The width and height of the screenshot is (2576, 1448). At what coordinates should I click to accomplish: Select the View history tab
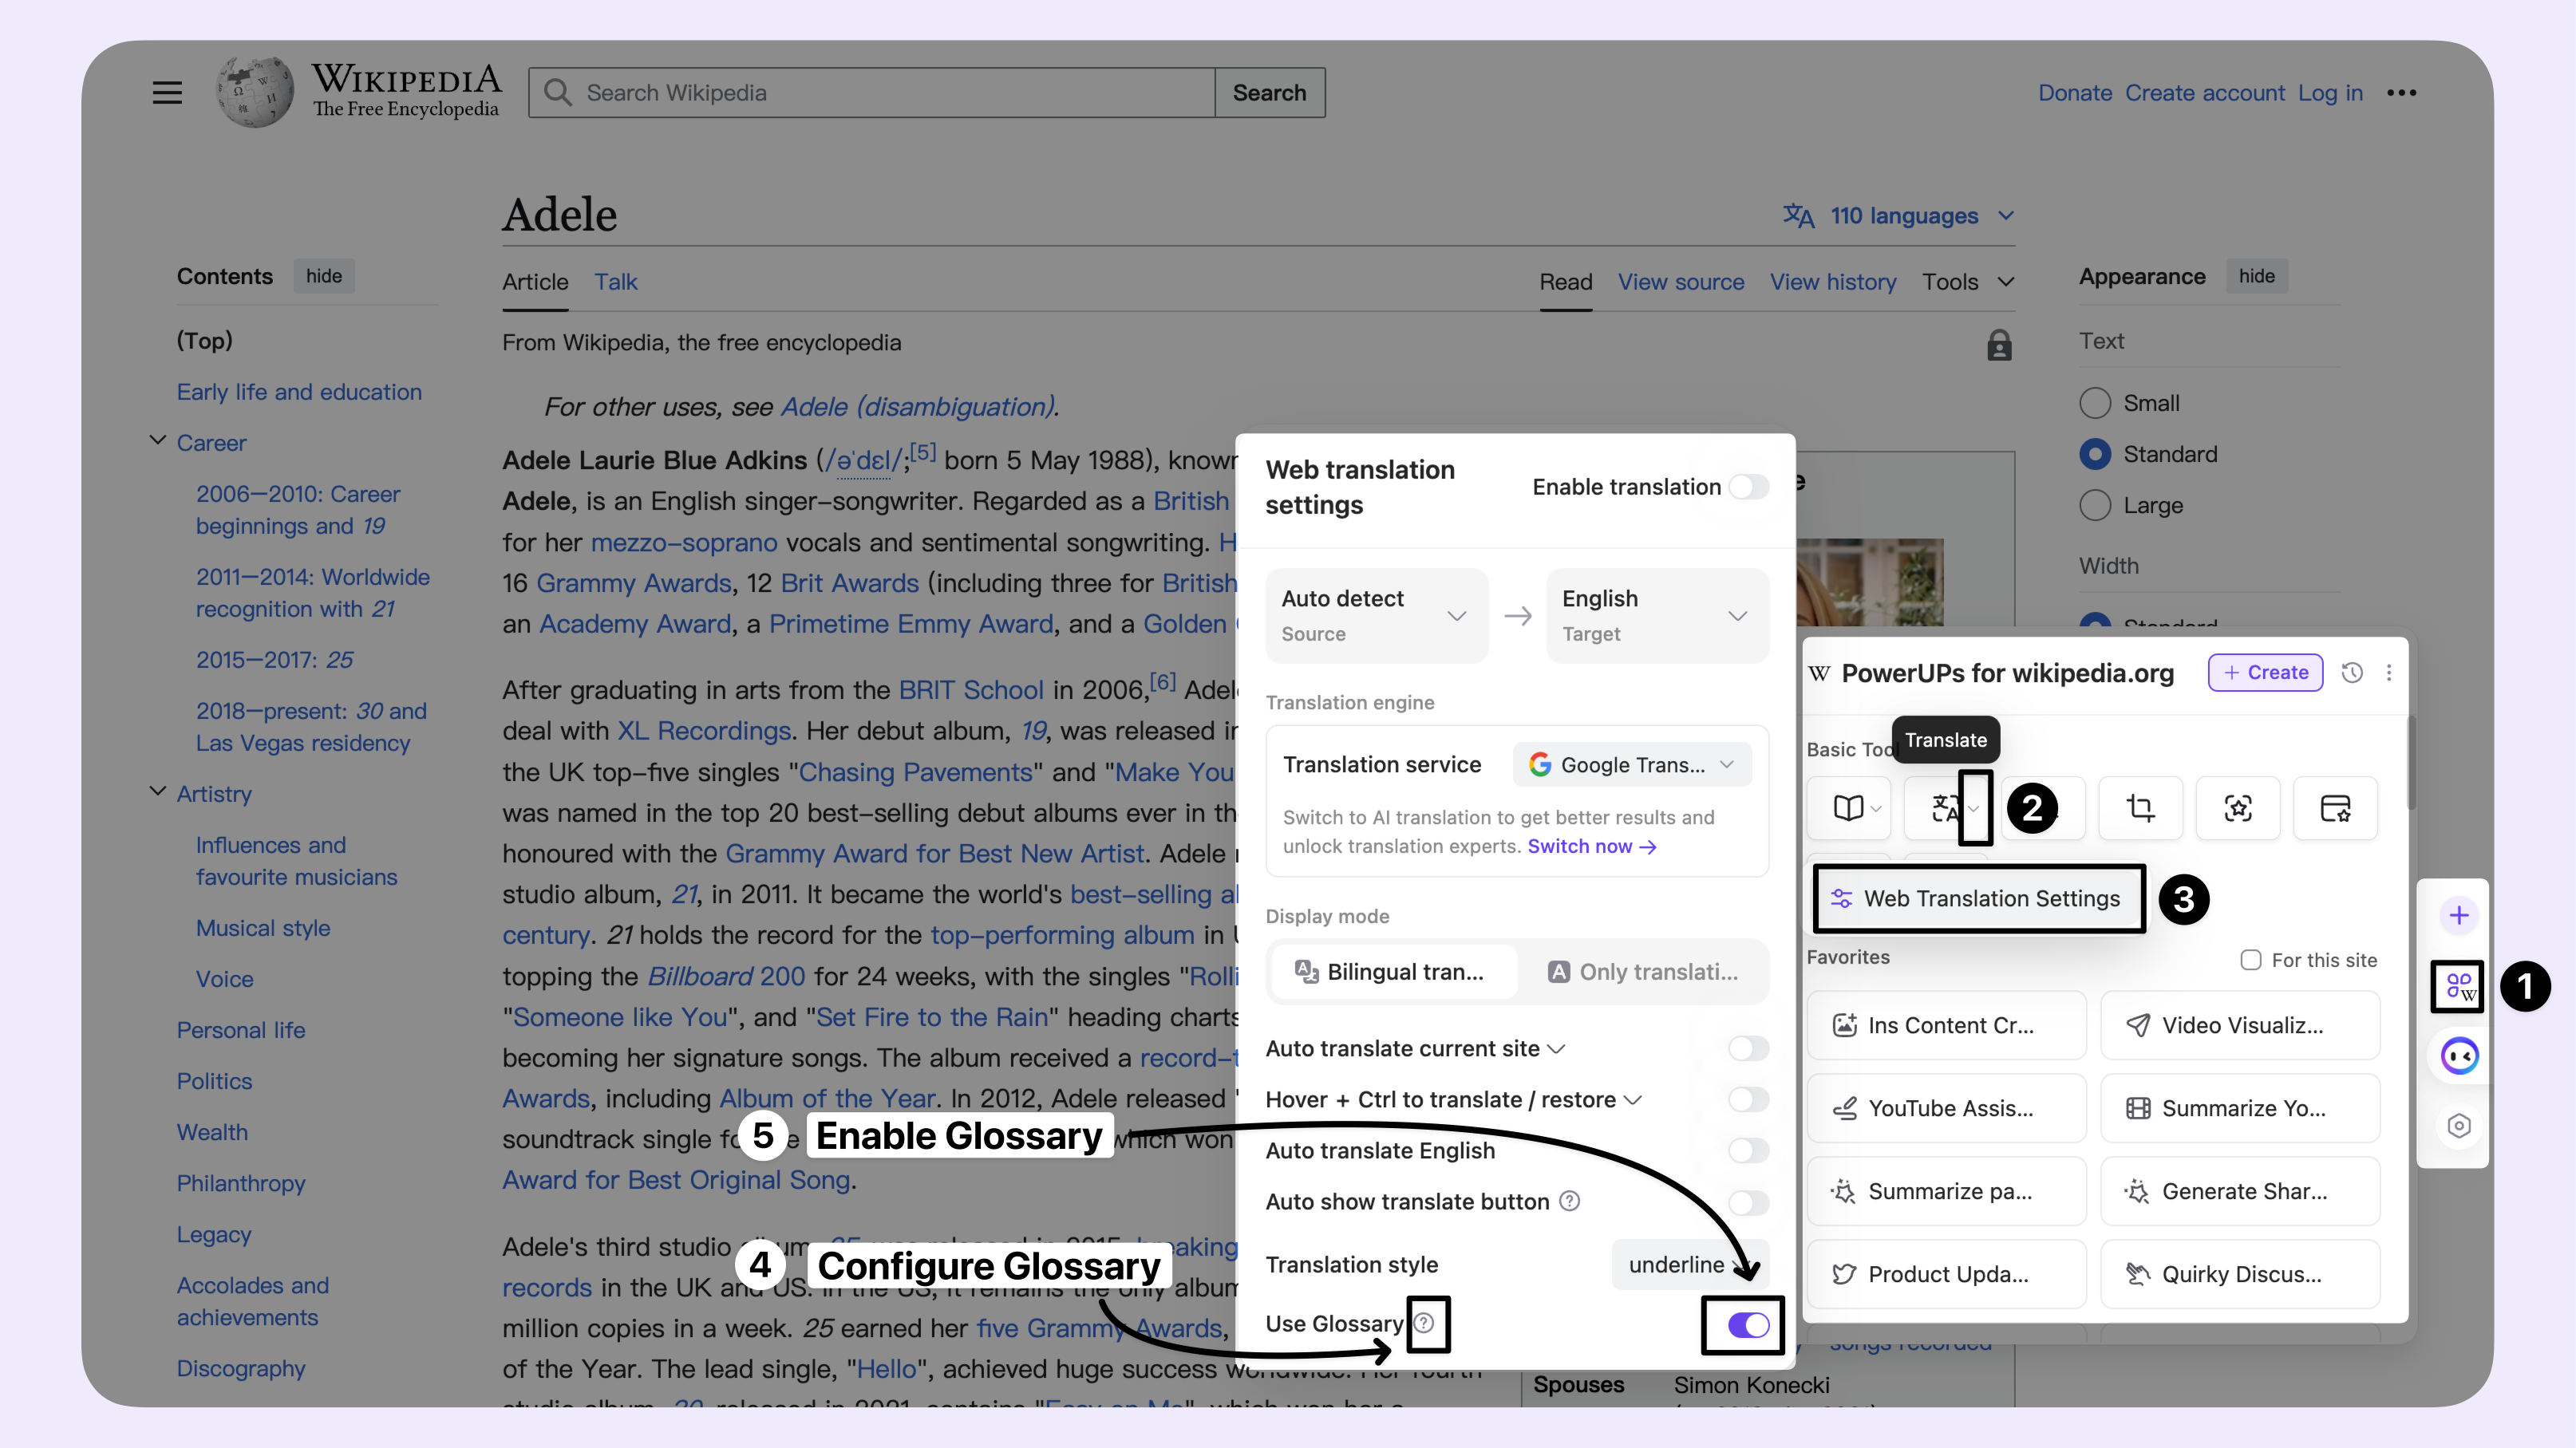pos(1833,281)
